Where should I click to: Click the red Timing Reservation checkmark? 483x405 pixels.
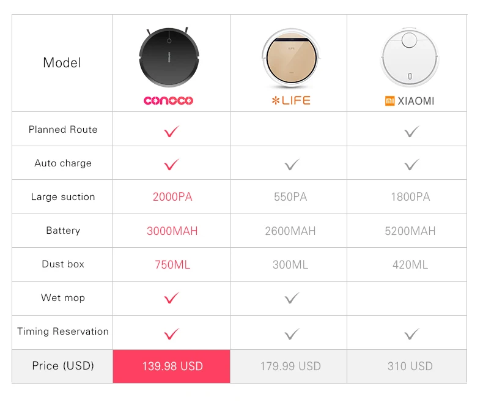171,334
